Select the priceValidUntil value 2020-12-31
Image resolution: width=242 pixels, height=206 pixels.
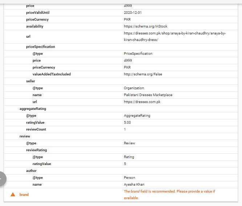(x=132, y=13)
